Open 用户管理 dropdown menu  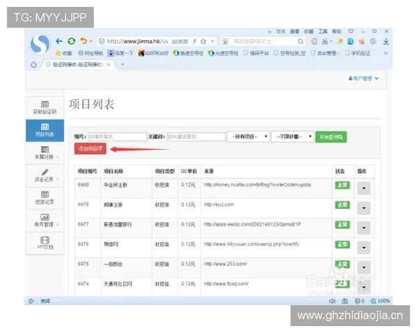coord(363,78)
